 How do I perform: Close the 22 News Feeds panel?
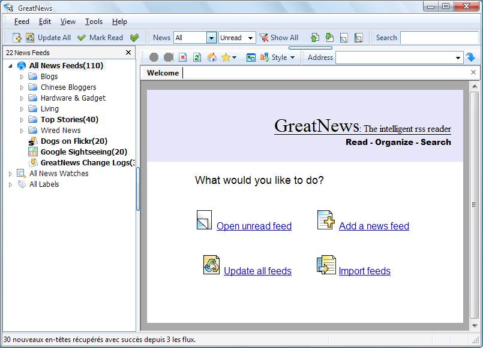(128, 53)
